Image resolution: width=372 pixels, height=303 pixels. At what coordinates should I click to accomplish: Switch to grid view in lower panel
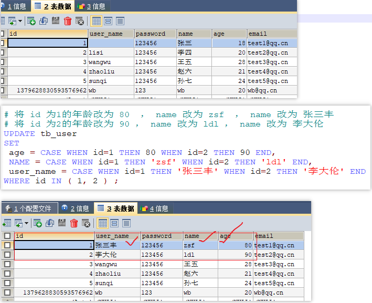click(102, 223)
